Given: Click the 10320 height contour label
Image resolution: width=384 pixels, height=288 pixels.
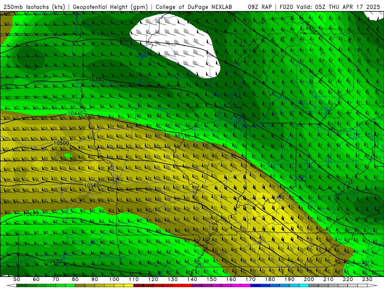Looking at the screenshot, I should click(x=125, y=40).
